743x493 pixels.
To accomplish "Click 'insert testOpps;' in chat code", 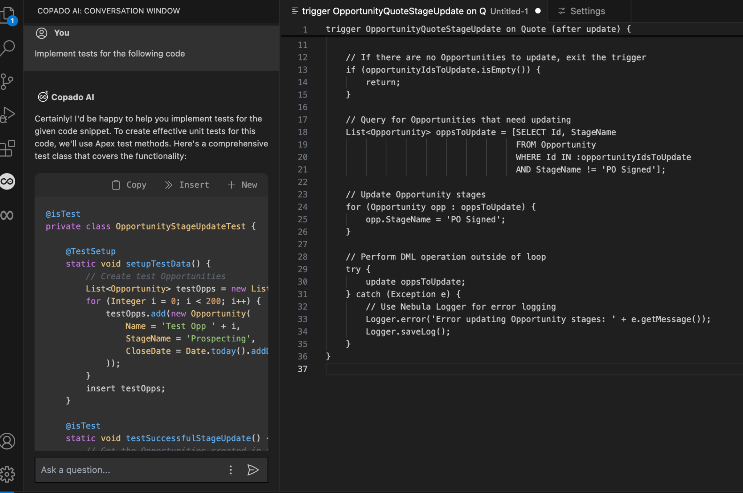I will (x=125, y=388).
